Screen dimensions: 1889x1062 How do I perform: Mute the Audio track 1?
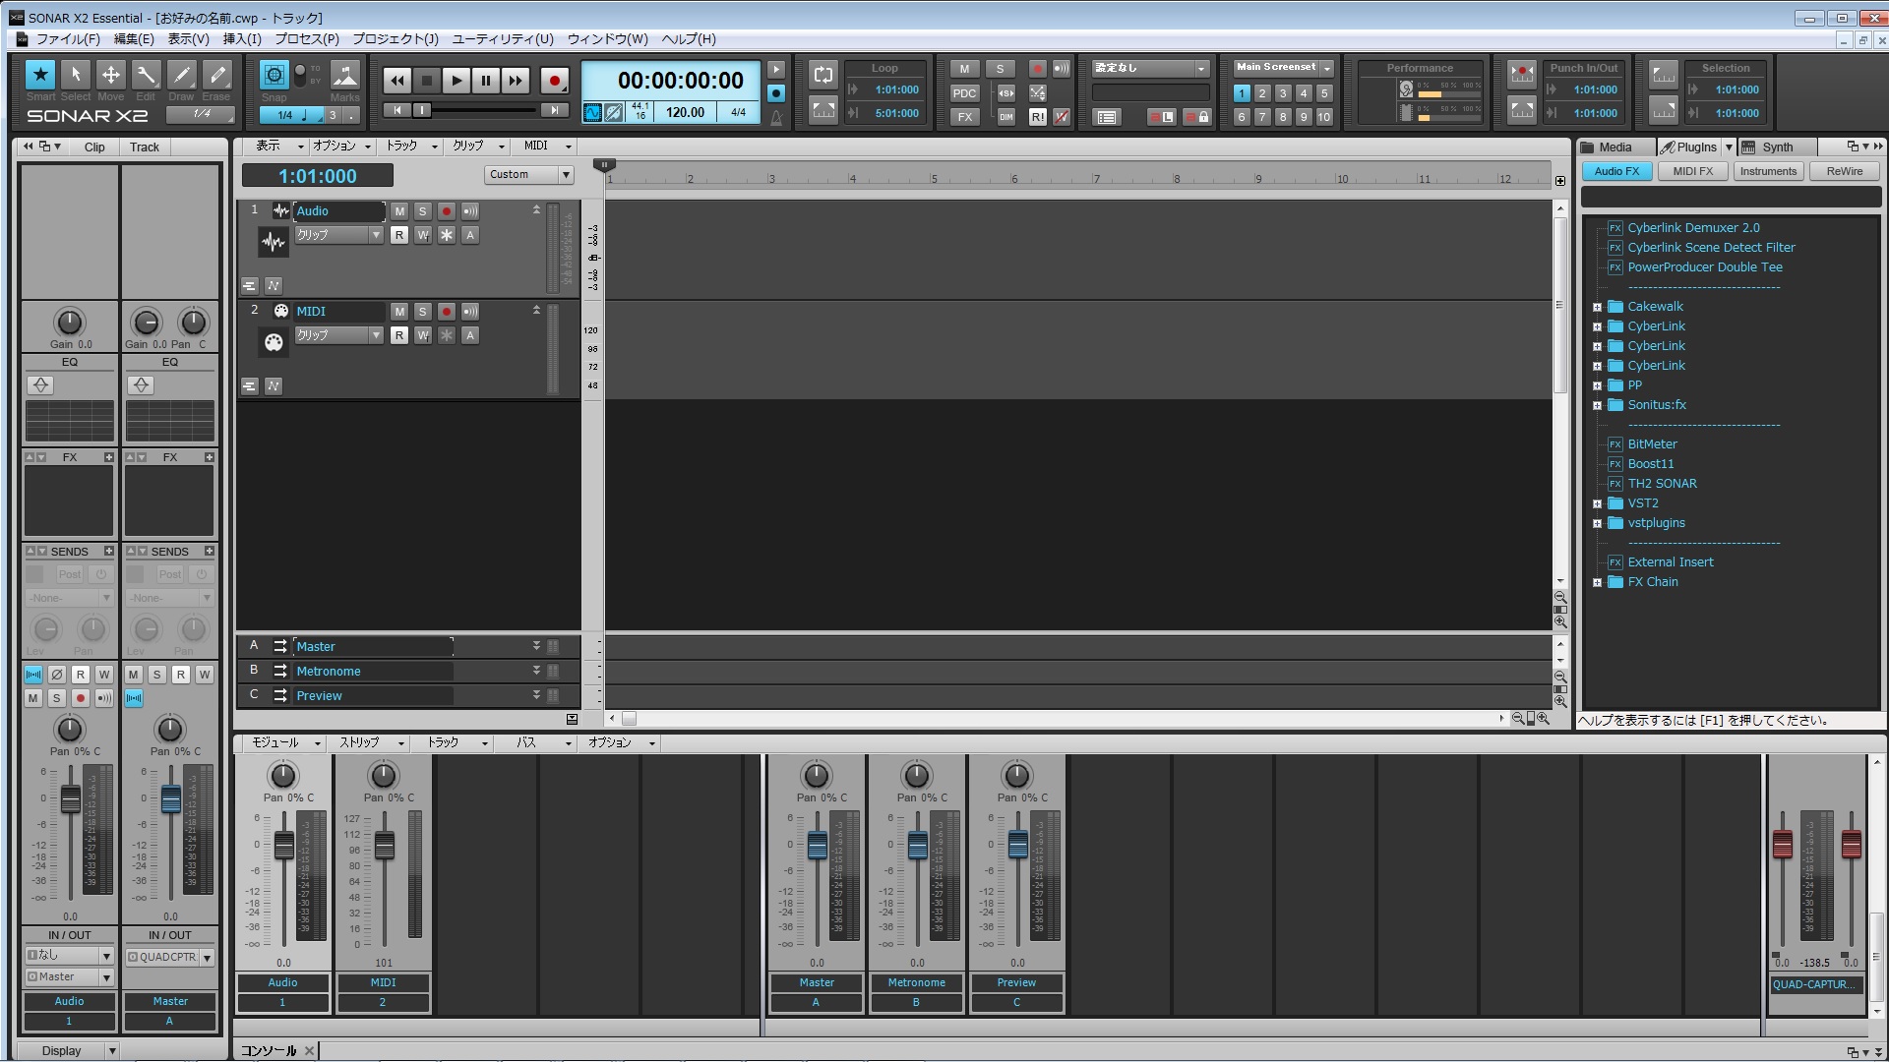(x=398, y=210)
